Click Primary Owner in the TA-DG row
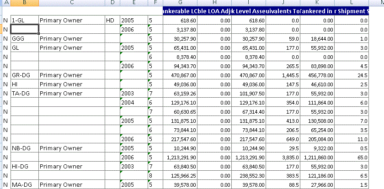The image size is (384, 189). [x=72, y=93]
